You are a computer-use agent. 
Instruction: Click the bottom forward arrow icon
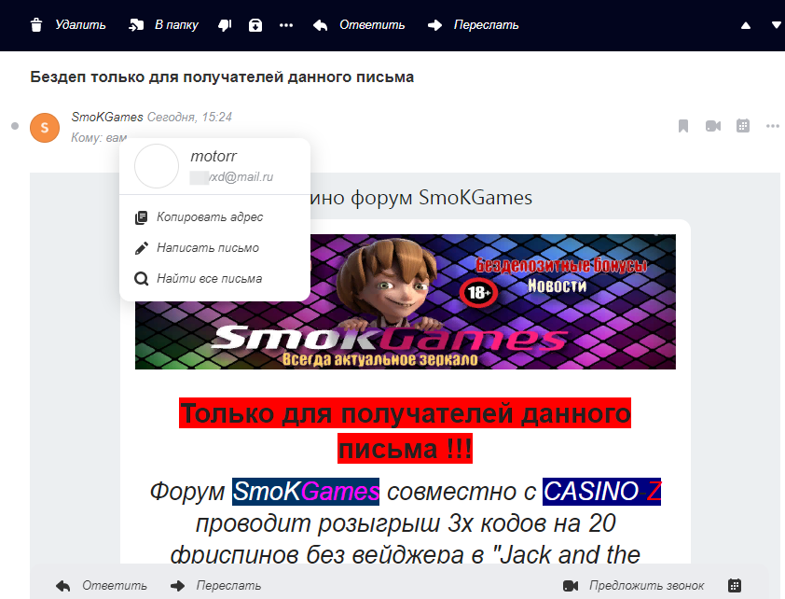(x=178, y=586)
